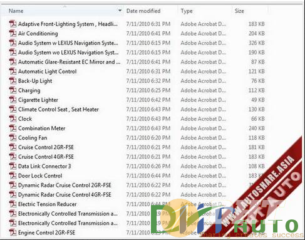305x240 pixels.
Task: Select the Combination Meter file name
Action: 42,128
